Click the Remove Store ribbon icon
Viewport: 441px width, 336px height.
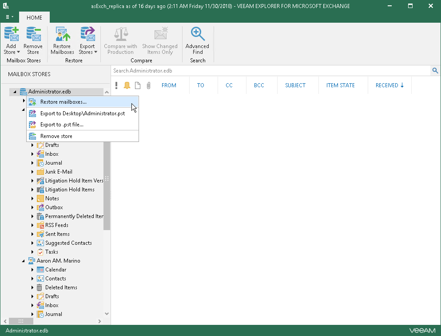pyautogui.click(x=33, y=34)
